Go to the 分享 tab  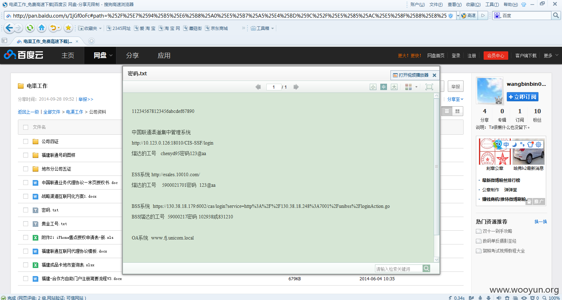(132, 55)
